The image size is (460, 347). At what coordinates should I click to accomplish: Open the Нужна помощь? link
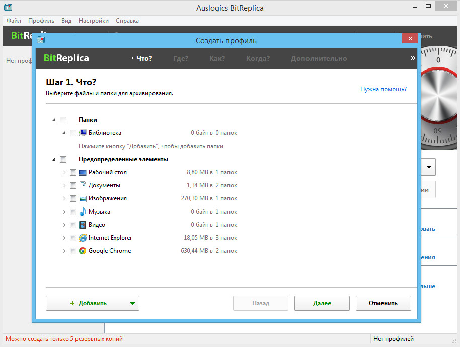384,89
